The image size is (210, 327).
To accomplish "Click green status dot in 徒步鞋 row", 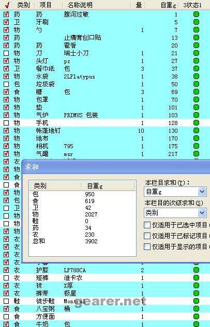I will coord(196,301).
